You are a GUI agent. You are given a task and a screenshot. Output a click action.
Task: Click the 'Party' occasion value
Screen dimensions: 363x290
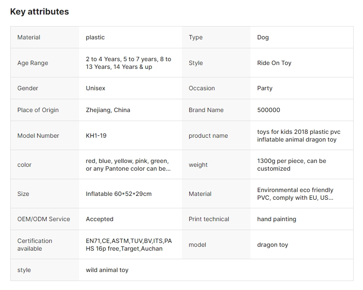(265, 88)
